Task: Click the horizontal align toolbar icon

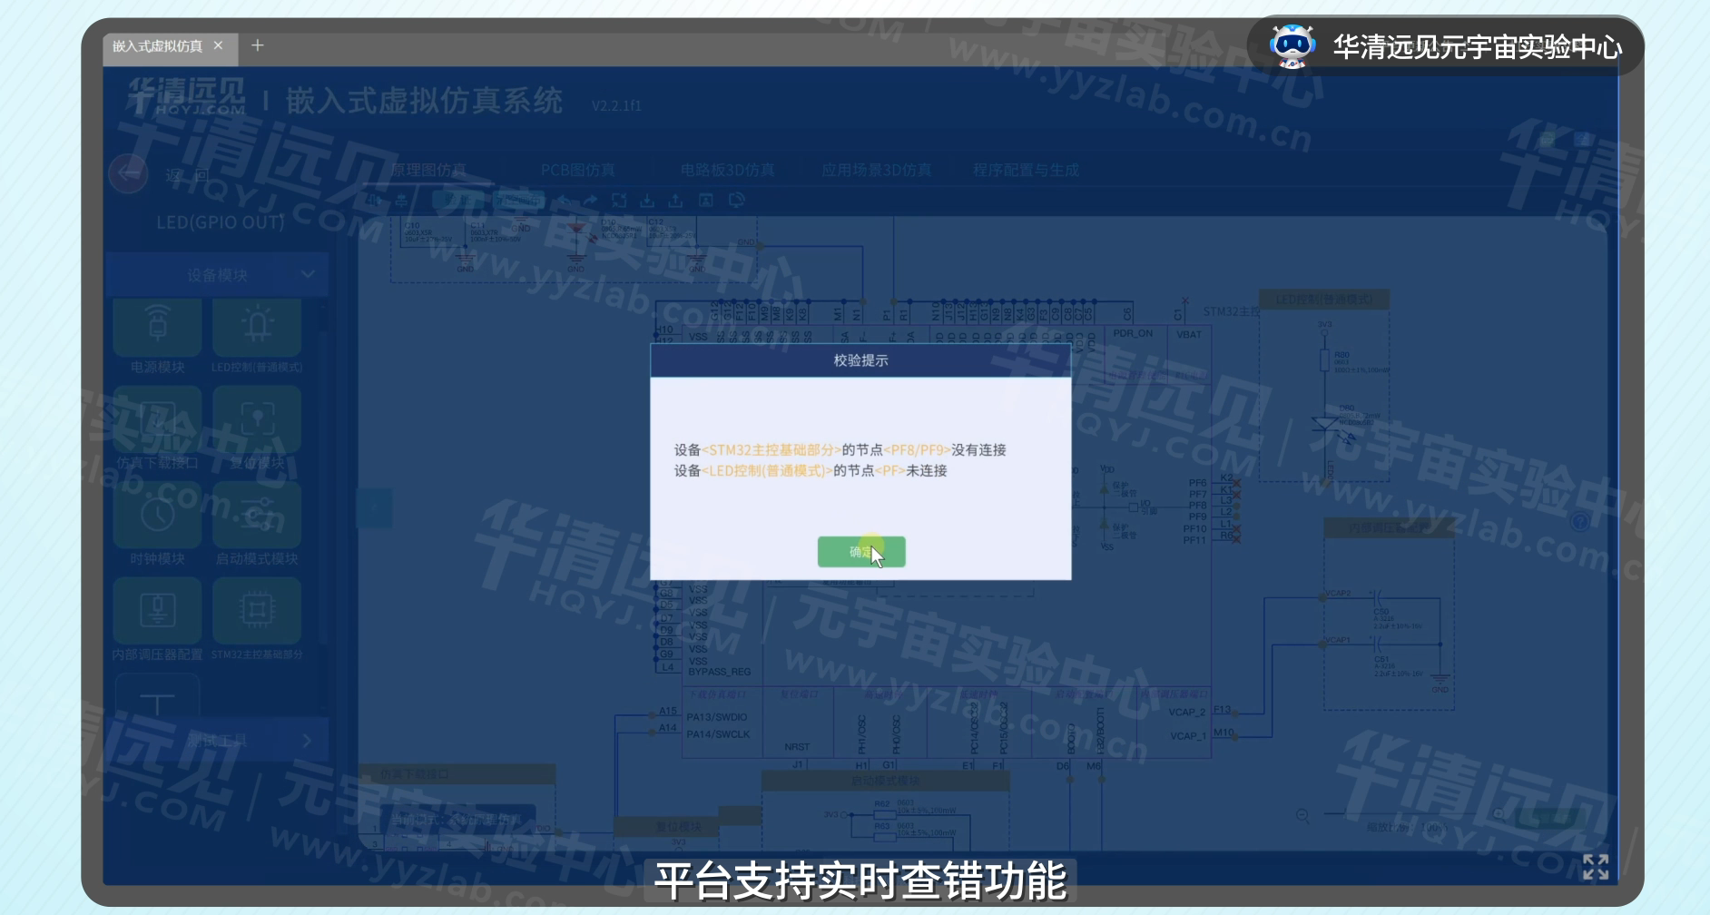Action: point(374,201)
